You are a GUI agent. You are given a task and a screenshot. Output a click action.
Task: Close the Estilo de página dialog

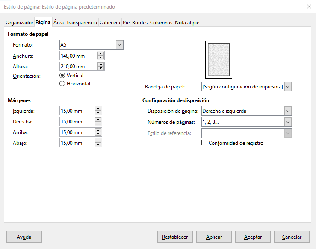(x=309, y=7)
